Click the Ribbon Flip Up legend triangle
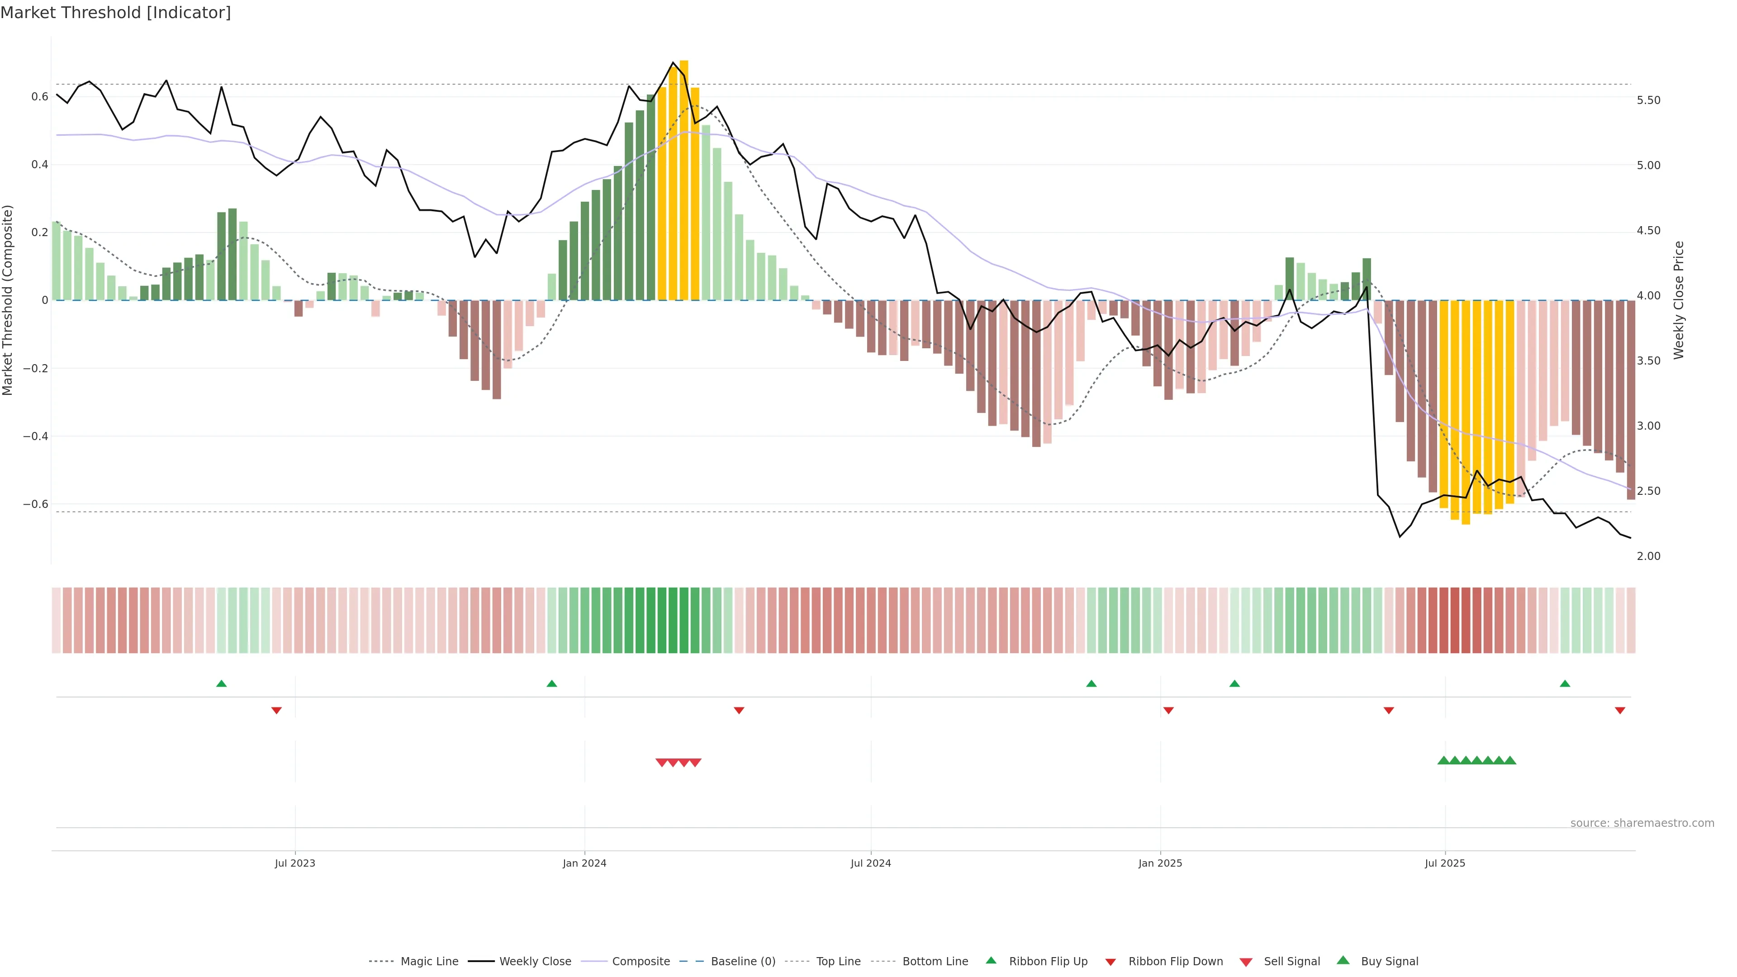 tap(991, 960)
